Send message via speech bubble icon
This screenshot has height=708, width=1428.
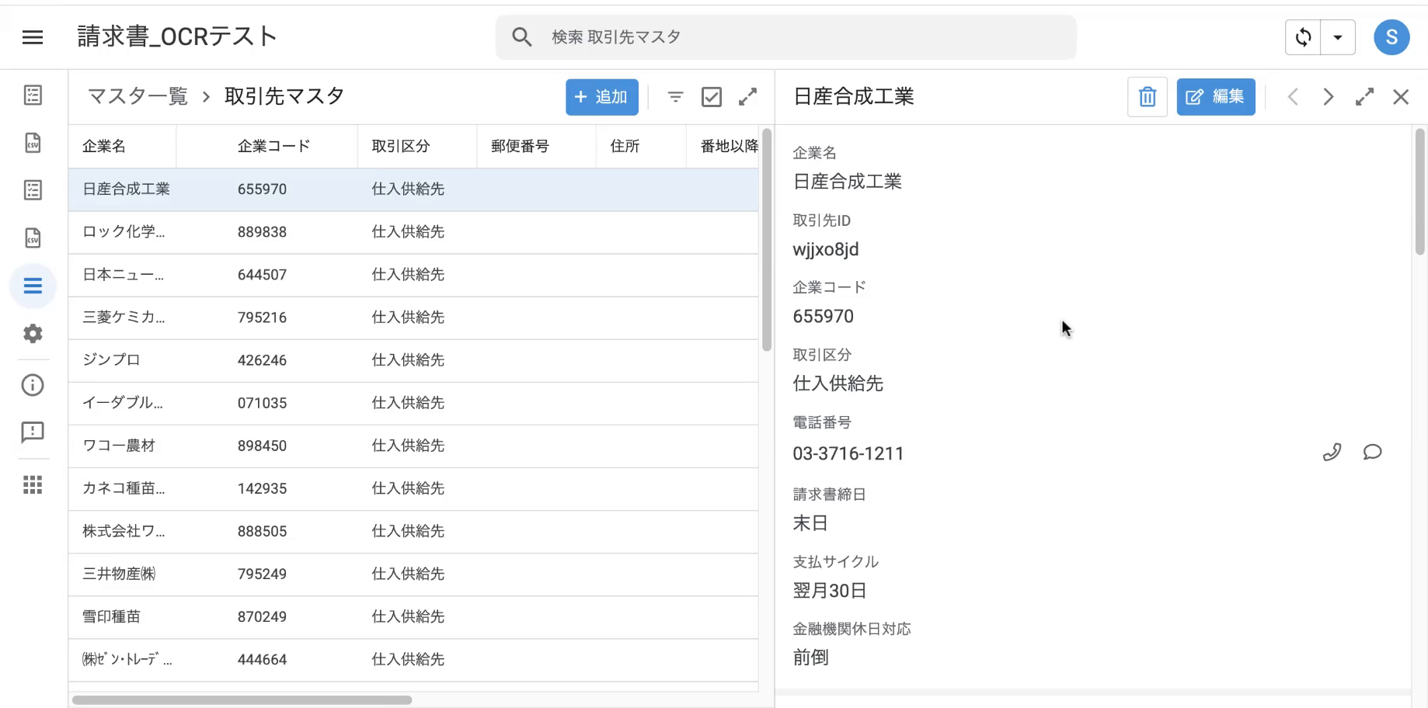click(x=1372, y=452)
